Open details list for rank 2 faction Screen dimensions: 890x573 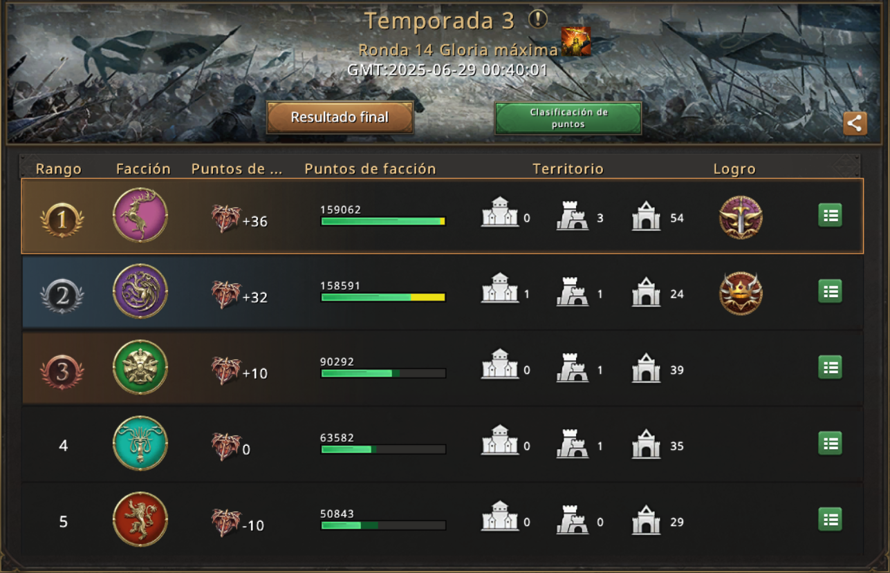click(x=830, y=291)
